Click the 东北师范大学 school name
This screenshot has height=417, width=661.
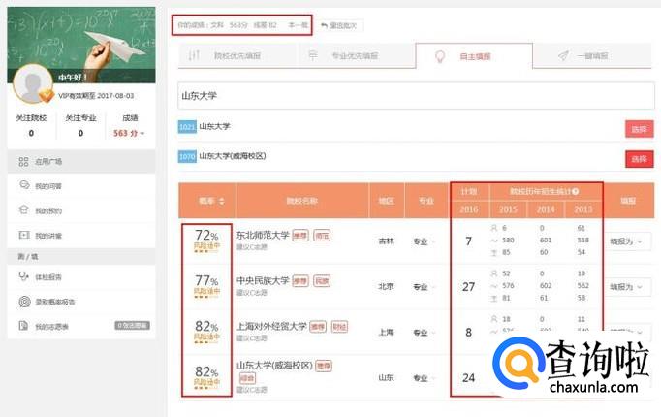tap(263, 235)
